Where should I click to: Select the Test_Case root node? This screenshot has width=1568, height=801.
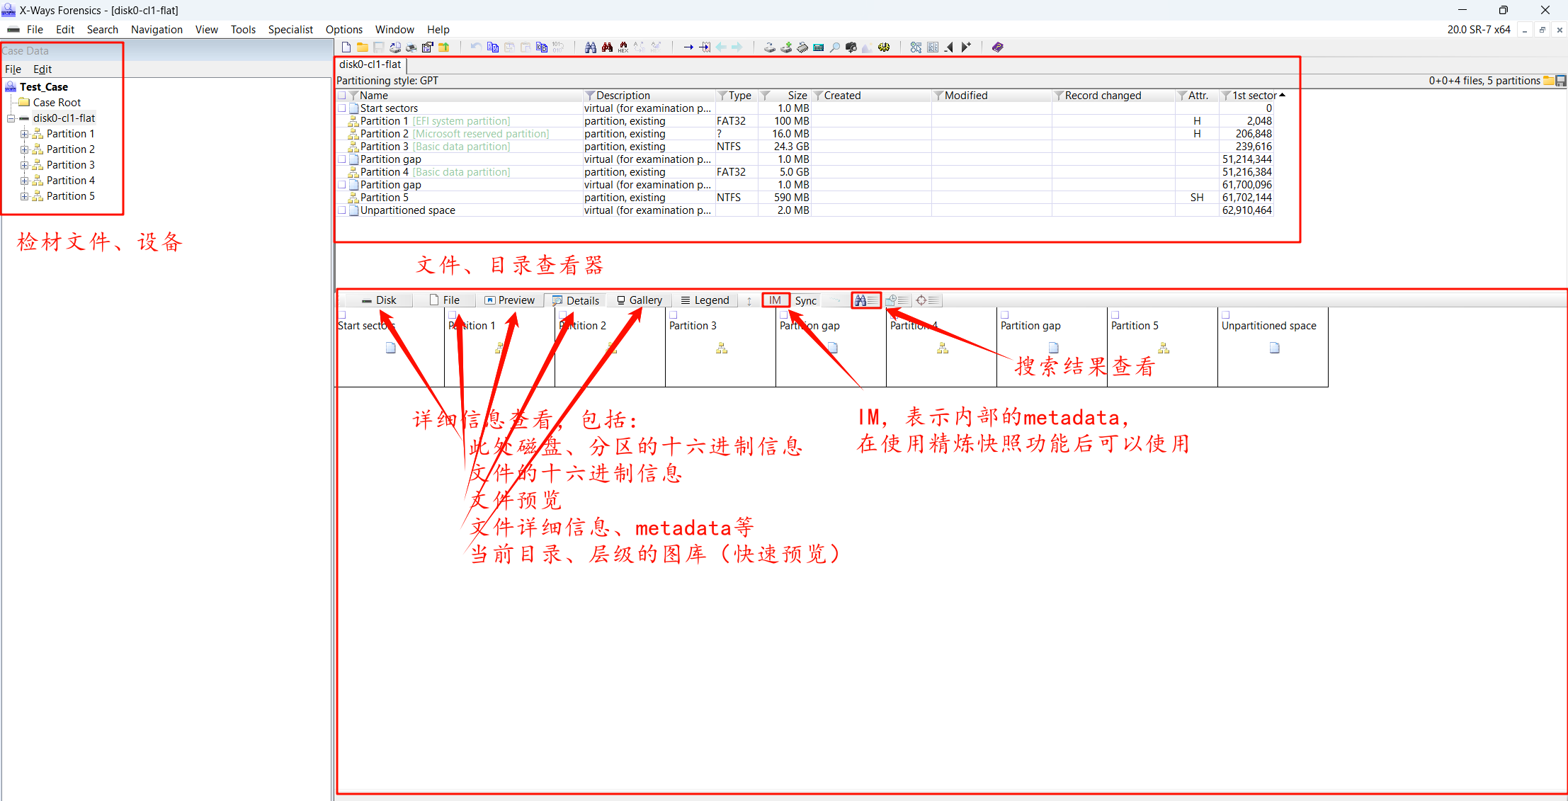pos(44,87)
